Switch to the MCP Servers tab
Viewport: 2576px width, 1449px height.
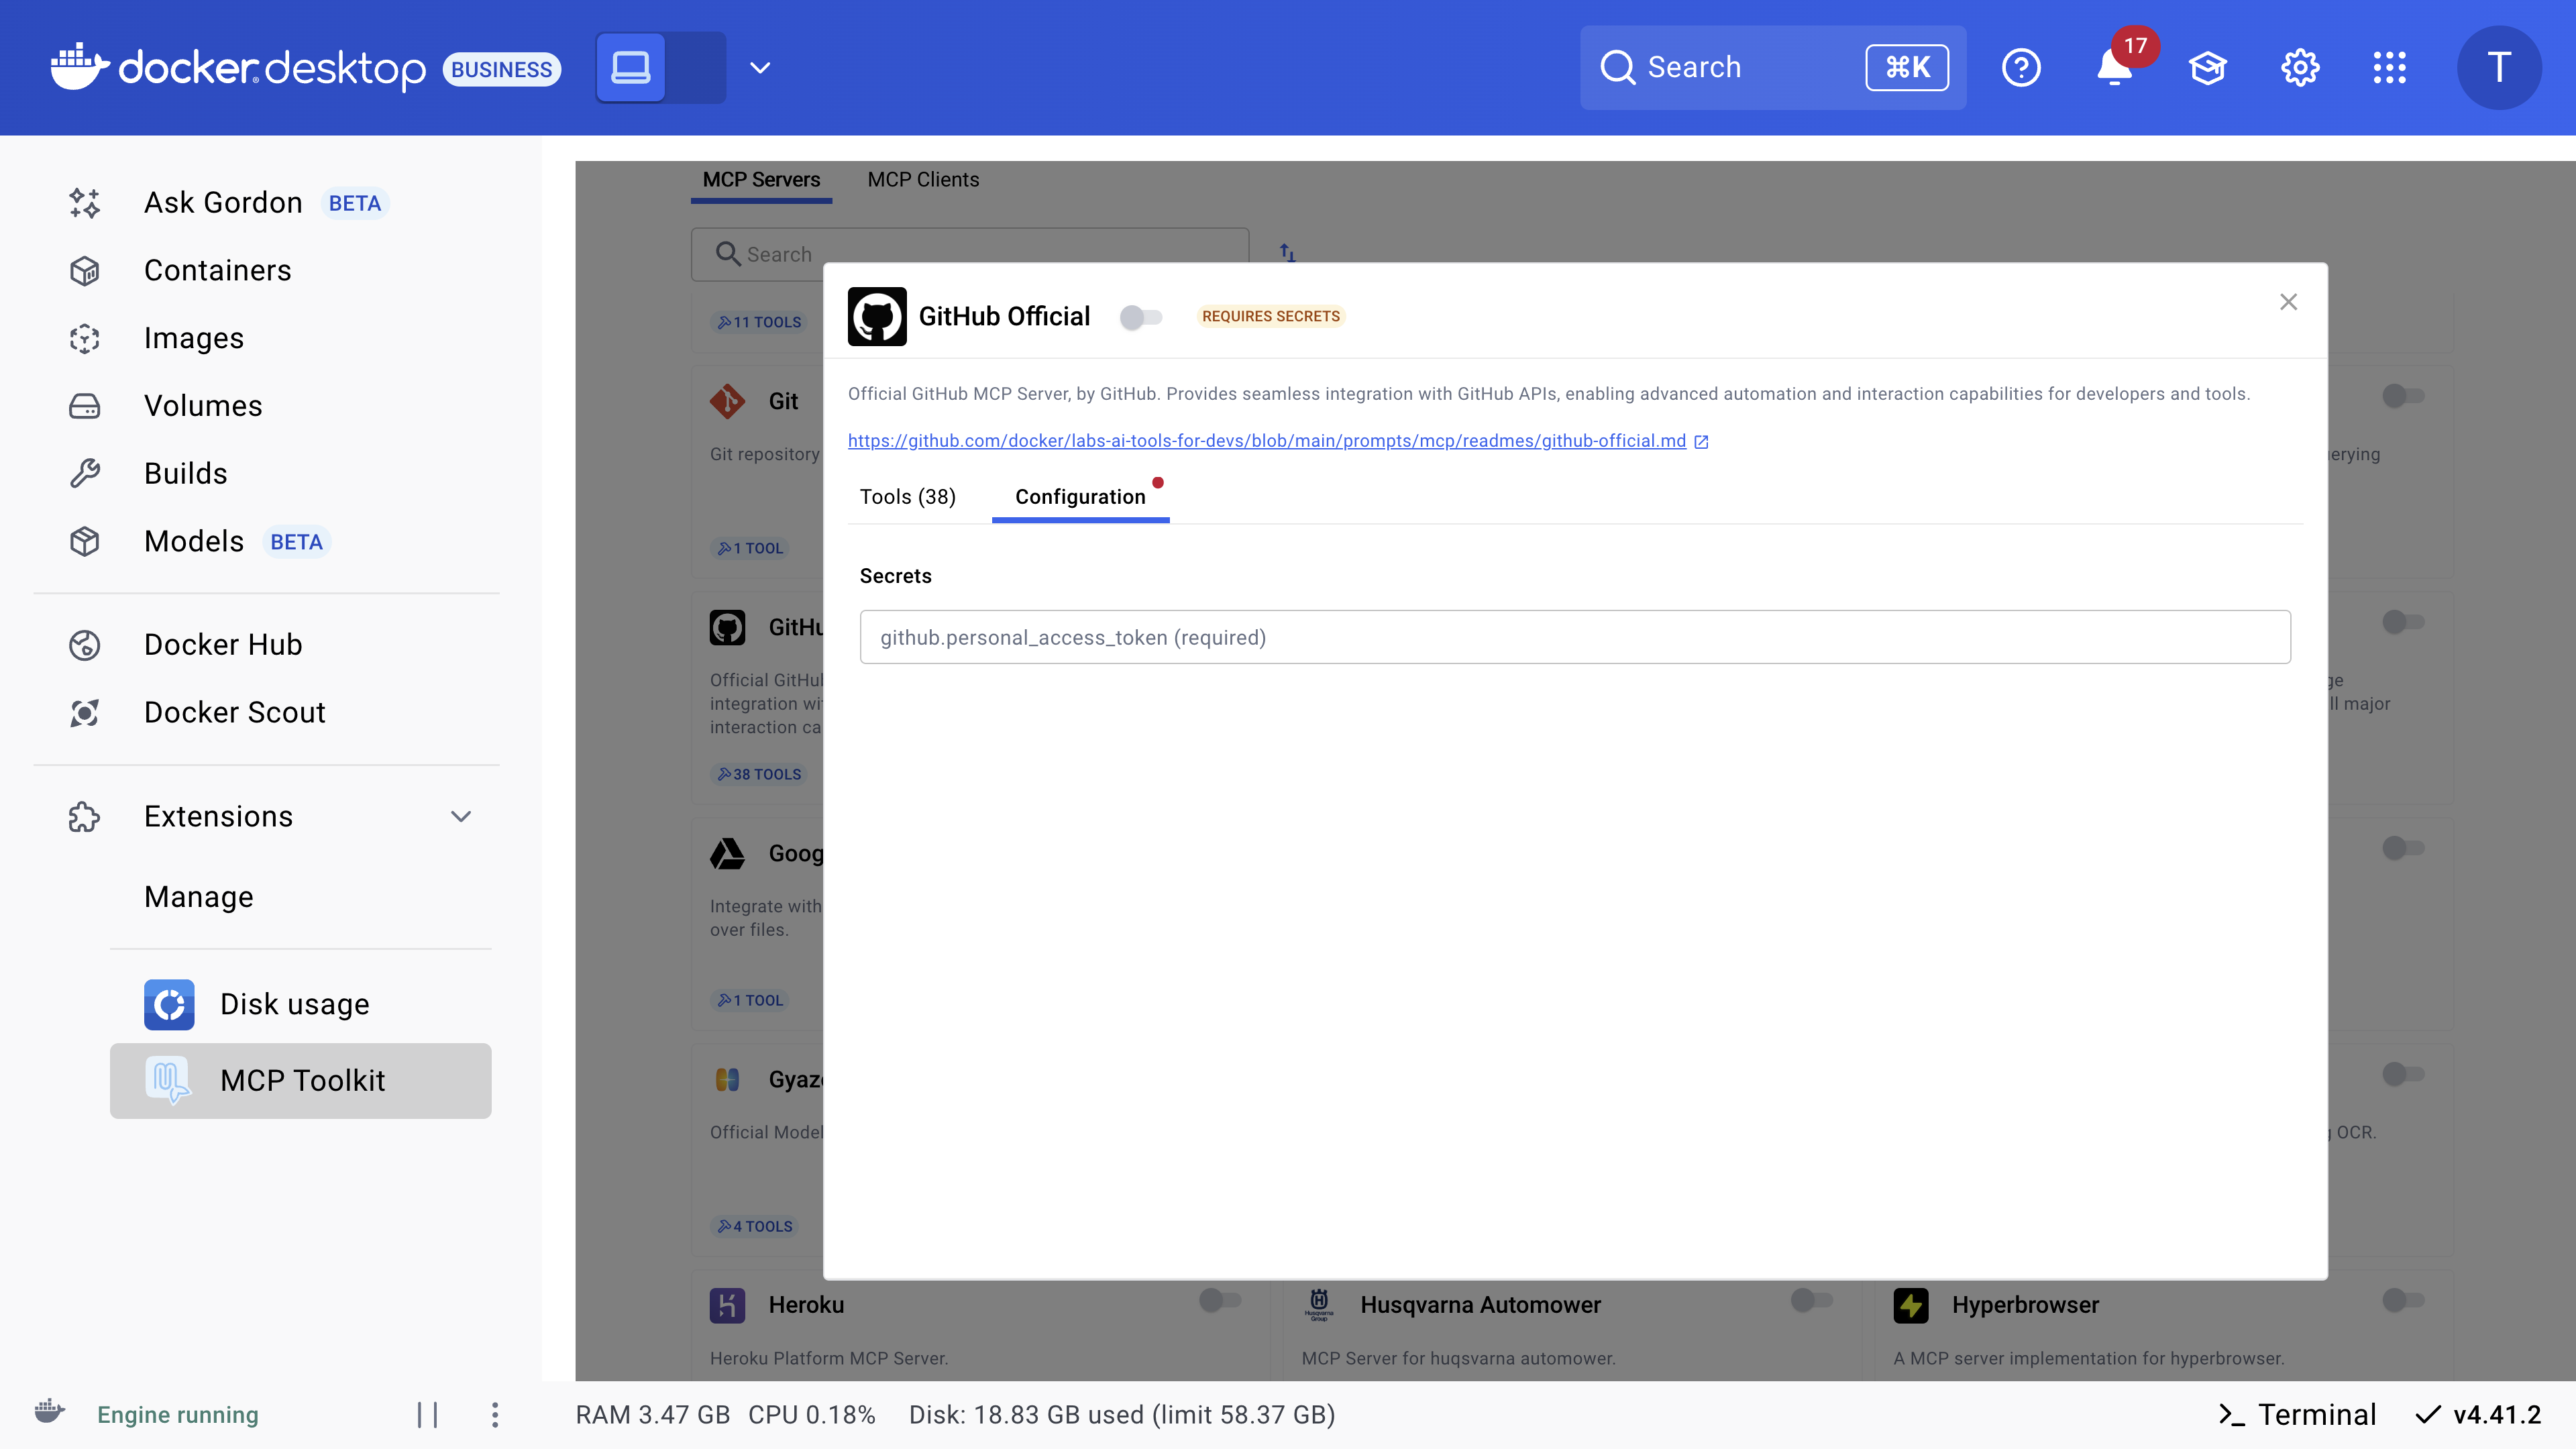(x=761, y=180)
